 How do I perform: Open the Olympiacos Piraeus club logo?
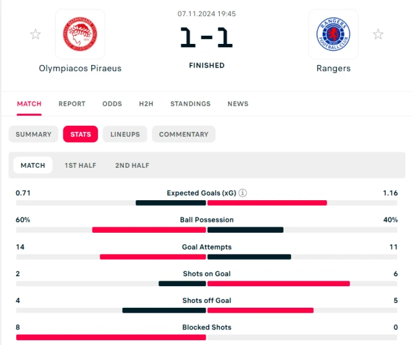80,34
